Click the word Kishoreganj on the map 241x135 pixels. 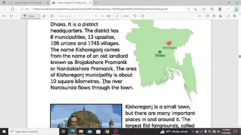coord(170,48)
